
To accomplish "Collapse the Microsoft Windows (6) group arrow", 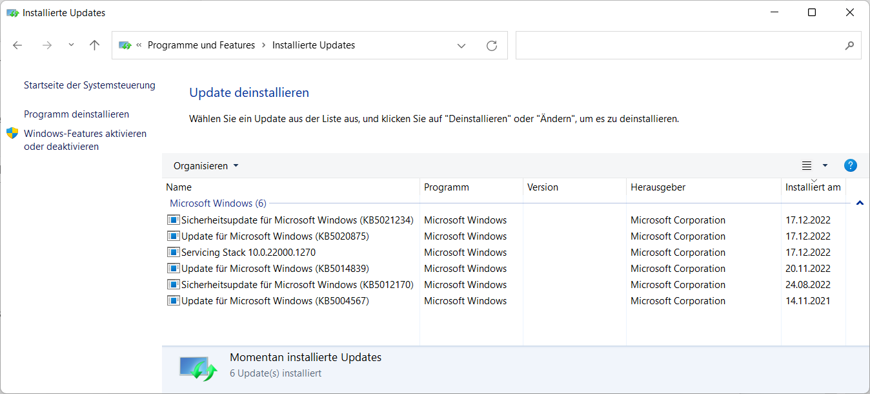I will (860, 203).
